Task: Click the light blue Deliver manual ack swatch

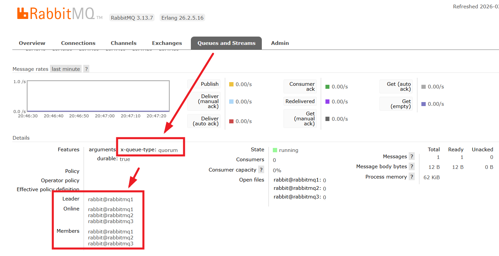Action: 231,101
